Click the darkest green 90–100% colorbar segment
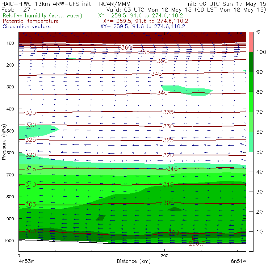Screen dimensions: 268x268 251,62
